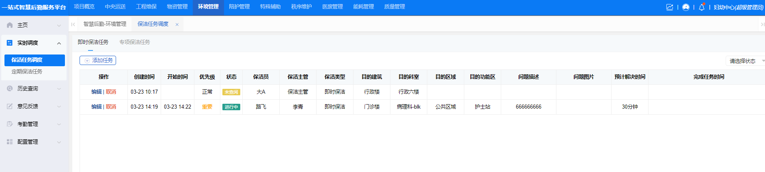Click the 优先级 column header
This screenshot has height=172, width=765.
[x=207, y=77]
